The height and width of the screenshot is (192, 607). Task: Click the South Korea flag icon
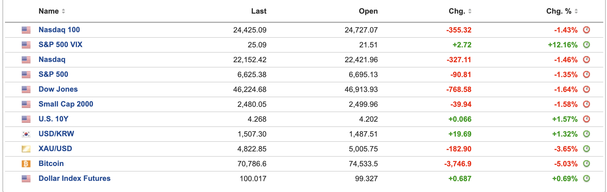[26, 134]
